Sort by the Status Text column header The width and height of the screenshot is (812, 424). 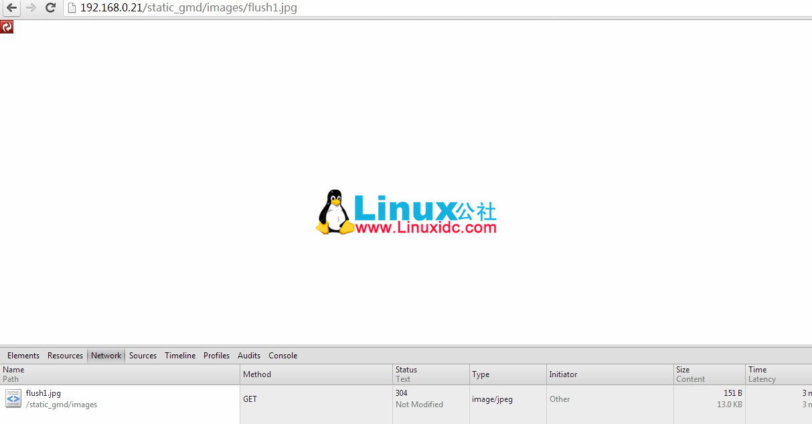tap(431, 374)
